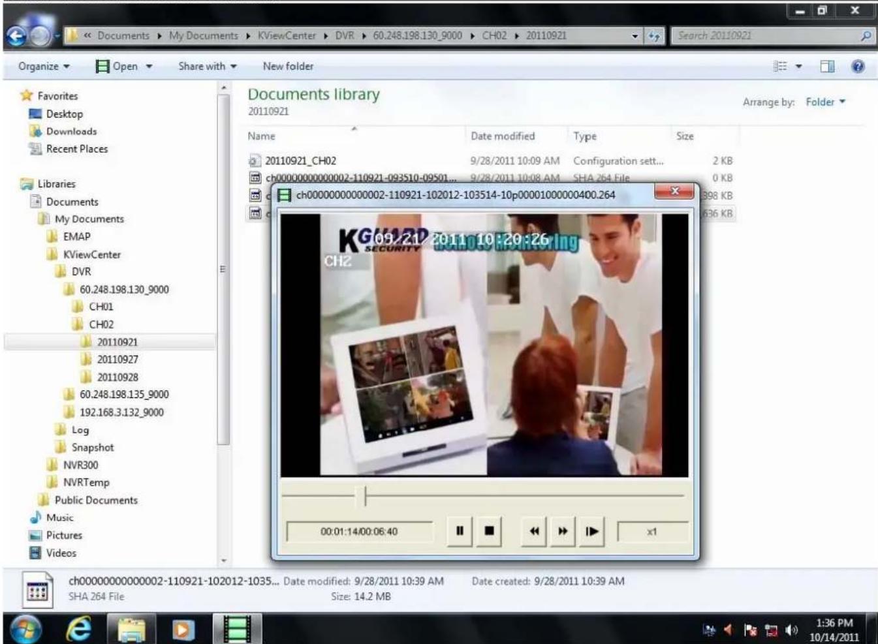Screen dimensions: 878x644
Task: Open the Windows Start menu
Action: point(26,629)
